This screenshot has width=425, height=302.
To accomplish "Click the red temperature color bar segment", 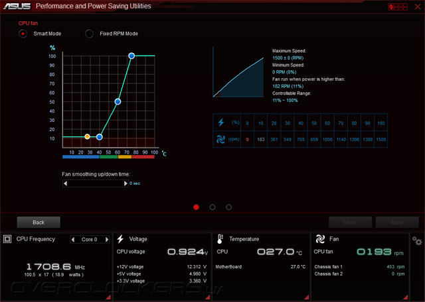I will [x=143, y=157].
